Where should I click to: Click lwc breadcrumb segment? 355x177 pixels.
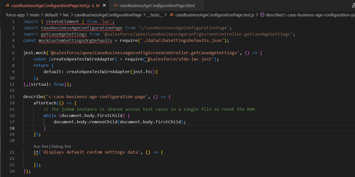(x=66, y=15)
